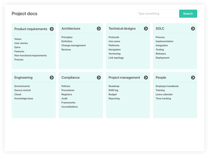Image resolution: width=209 pixels, height=156 pixels.
Task: Open the Reviews link
Action: tap(66, 49)
